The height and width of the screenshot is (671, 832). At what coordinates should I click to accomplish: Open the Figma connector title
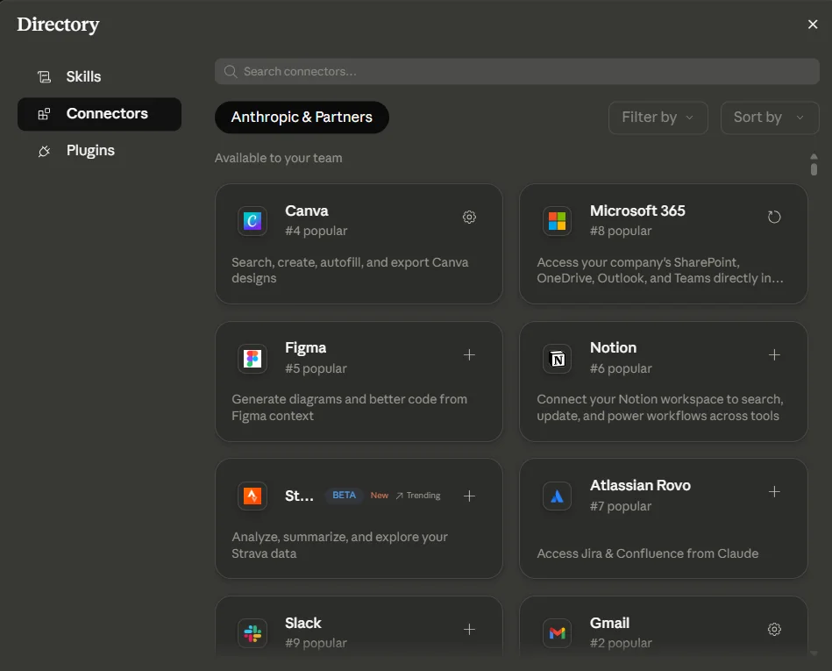pyautogui.click(x=306, y=347)
